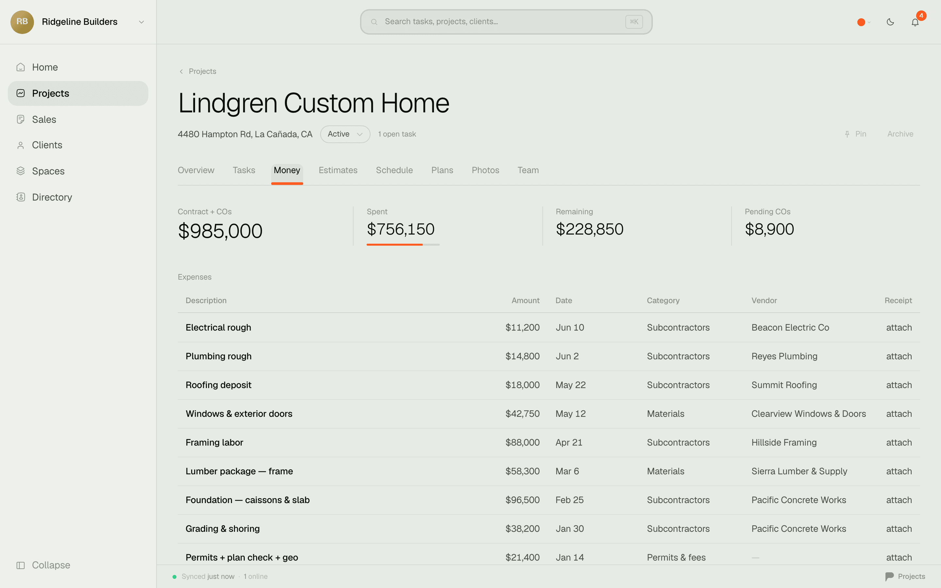The height and width of the screenshot is (588, 941).
Task: Click the Summit Roofing vendor cell
Action: click(784, 385)
